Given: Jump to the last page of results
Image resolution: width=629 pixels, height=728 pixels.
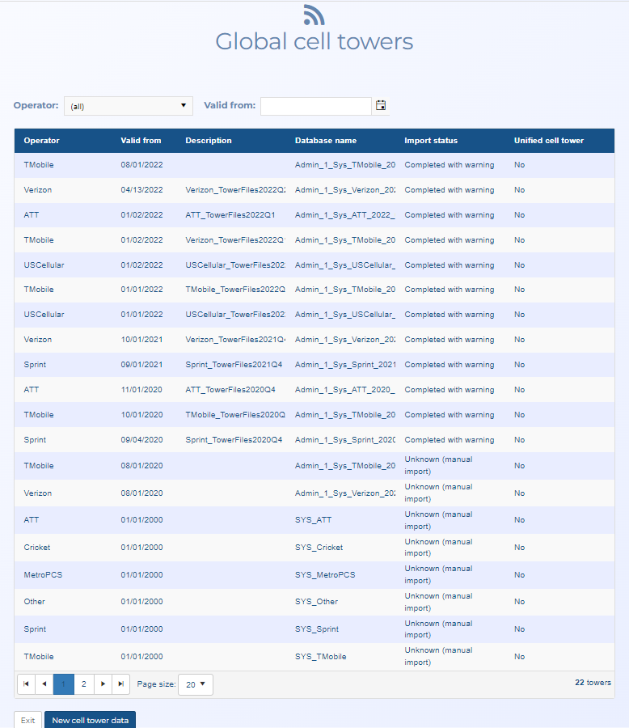Looking at the screenshot, I should (120, 684).
